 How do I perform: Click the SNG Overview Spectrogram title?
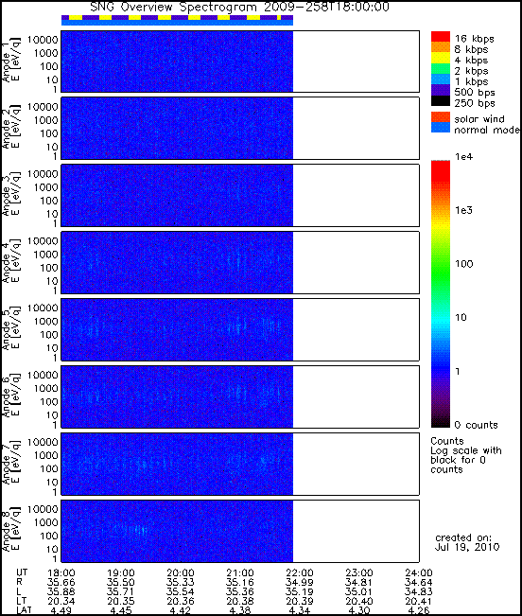(x=240, y=7)
